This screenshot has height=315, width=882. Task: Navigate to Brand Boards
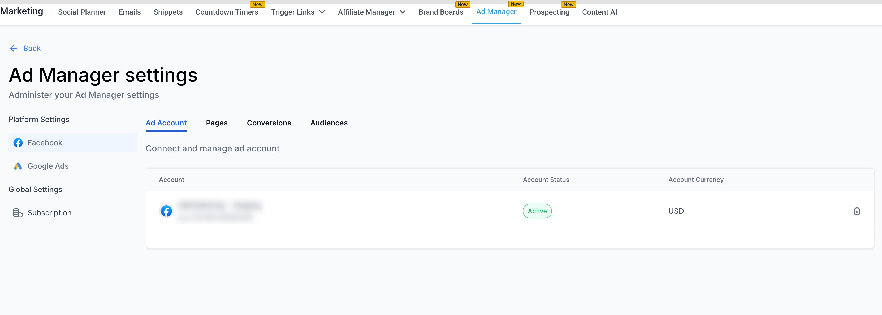click(441, 12)
